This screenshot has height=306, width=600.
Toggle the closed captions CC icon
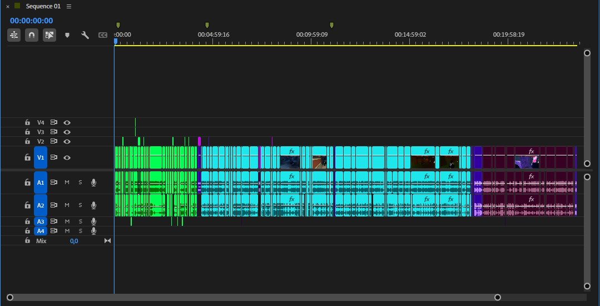[102, 35]
